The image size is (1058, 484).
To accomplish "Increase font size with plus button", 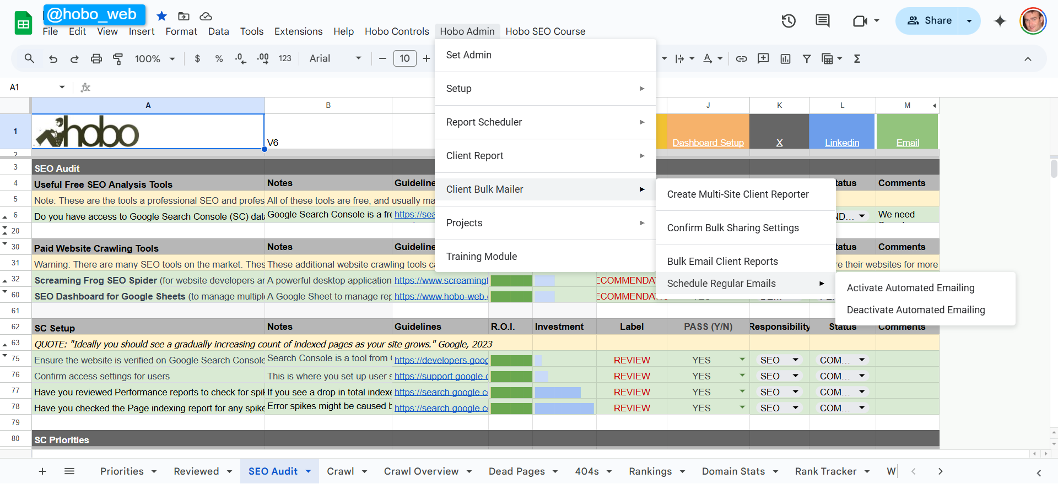I will tap(427, 58).
